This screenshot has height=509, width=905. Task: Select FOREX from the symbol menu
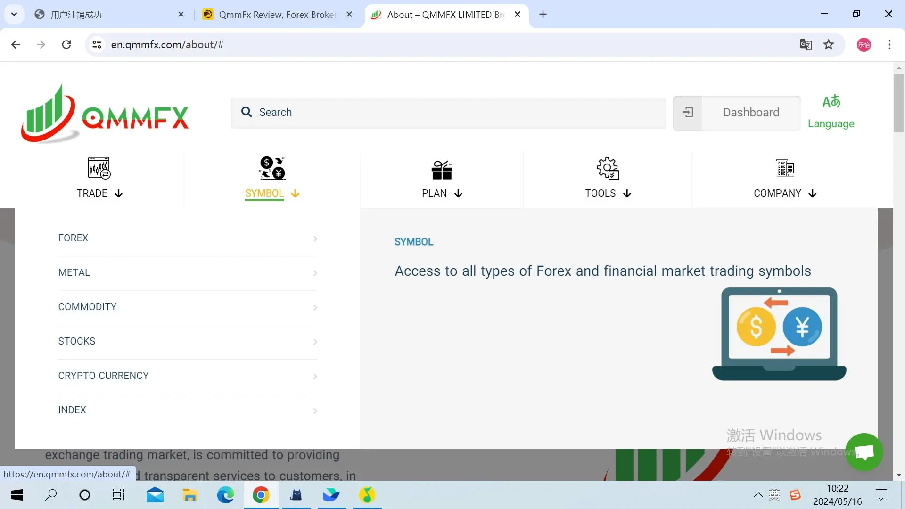pos(73,238)
